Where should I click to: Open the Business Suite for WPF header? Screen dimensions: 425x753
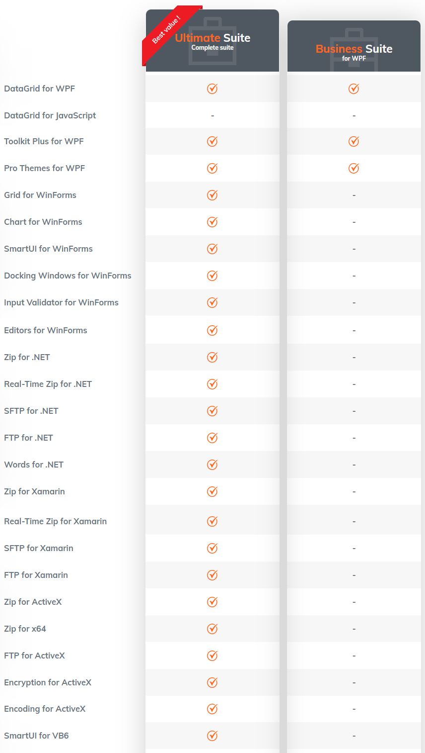pos(354,47)
